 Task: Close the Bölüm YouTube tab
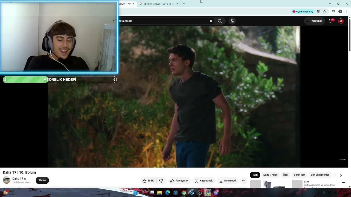[x=134, y=4]
